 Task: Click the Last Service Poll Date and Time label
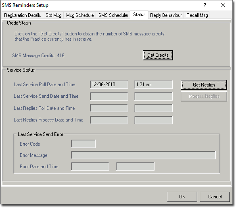point(44,84)
